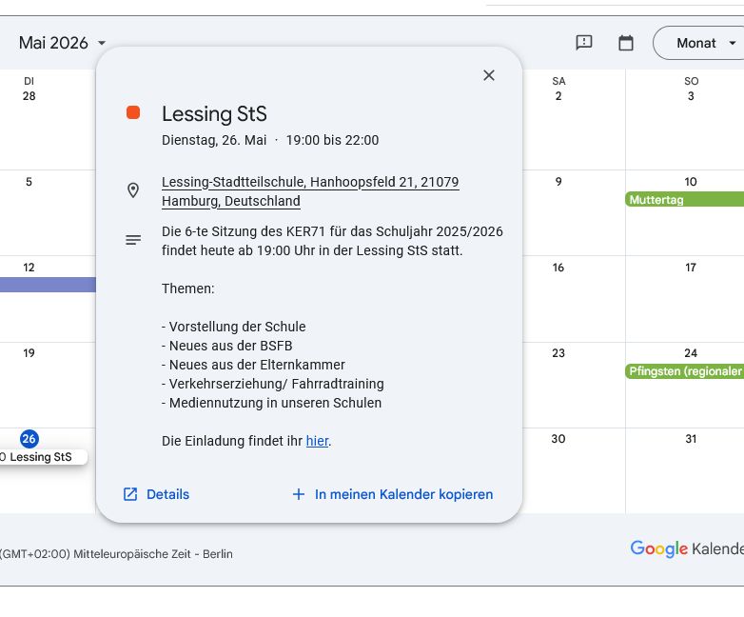Close the Lessing StS event popup
The height and width of the screenshot is (617, 744).
[489, 75]
